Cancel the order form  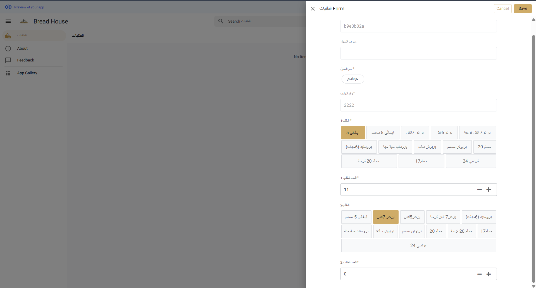tap(502, 9)
